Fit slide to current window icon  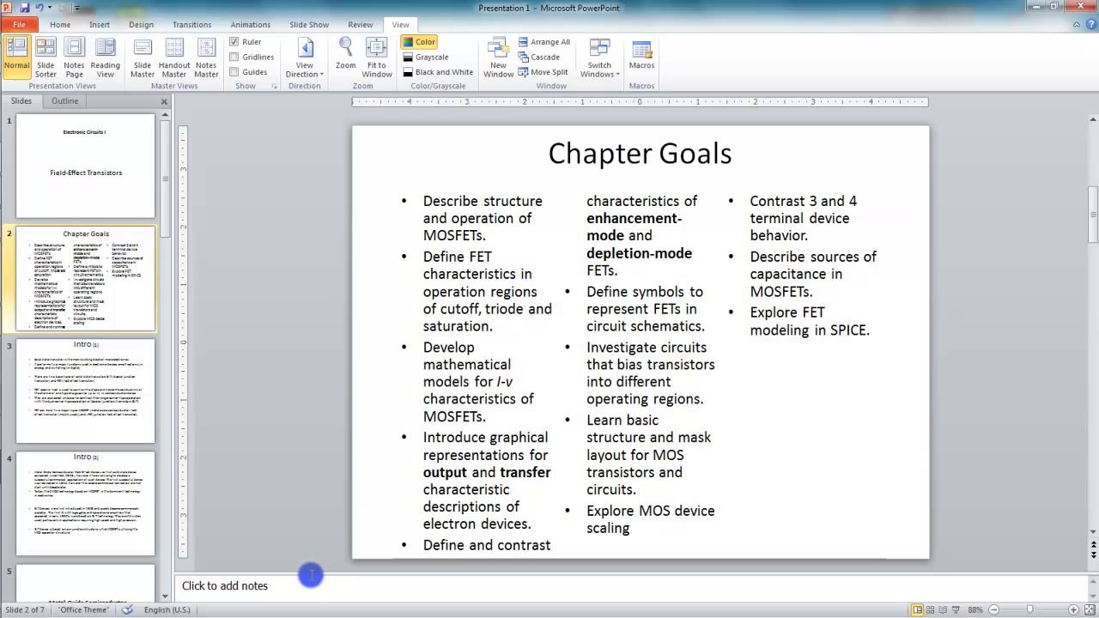1089,609
